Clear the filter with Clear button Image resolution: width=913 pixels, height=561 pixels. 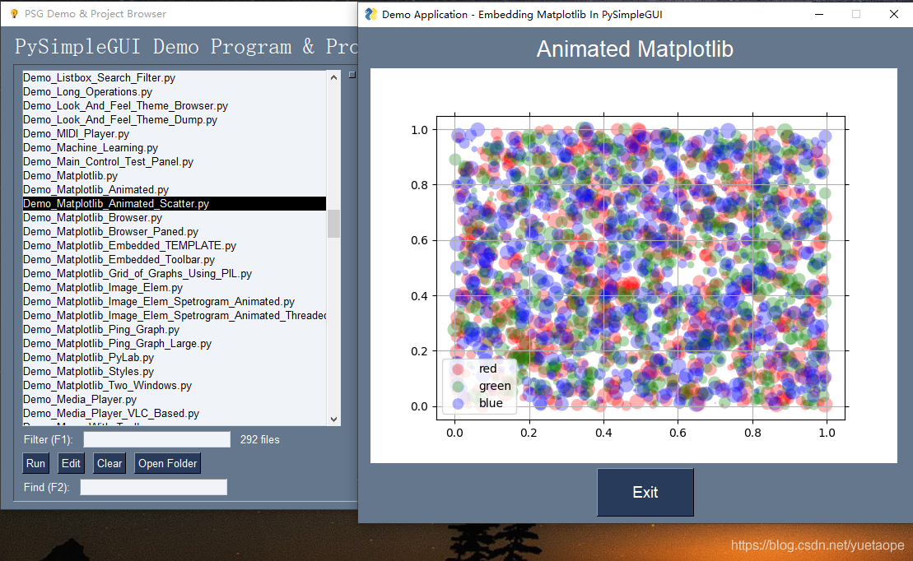coord(109,463)
